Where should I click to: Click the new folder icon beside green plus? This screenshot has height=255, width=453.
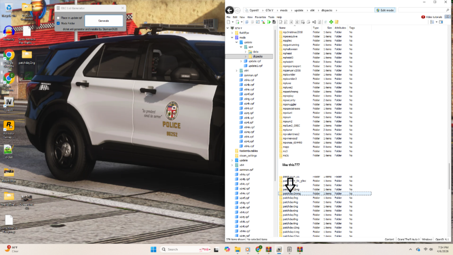point(337,22)
